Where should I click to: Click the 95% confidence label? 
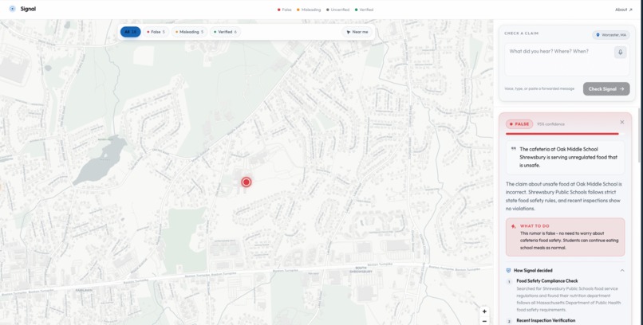tap(550, 124)
